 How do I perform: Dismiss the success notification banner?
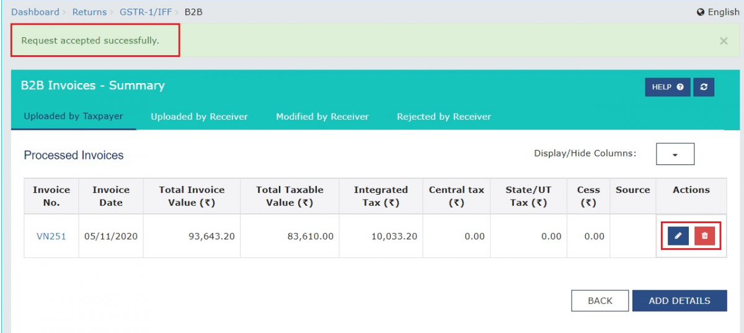click(723, 41)
